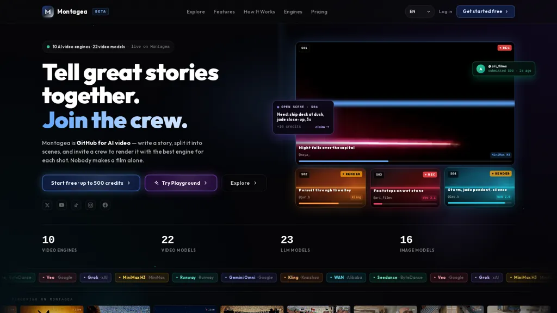Click the Kling tag on S02 card
This screenshot has width=557, height=313.
tap(356, 197)
